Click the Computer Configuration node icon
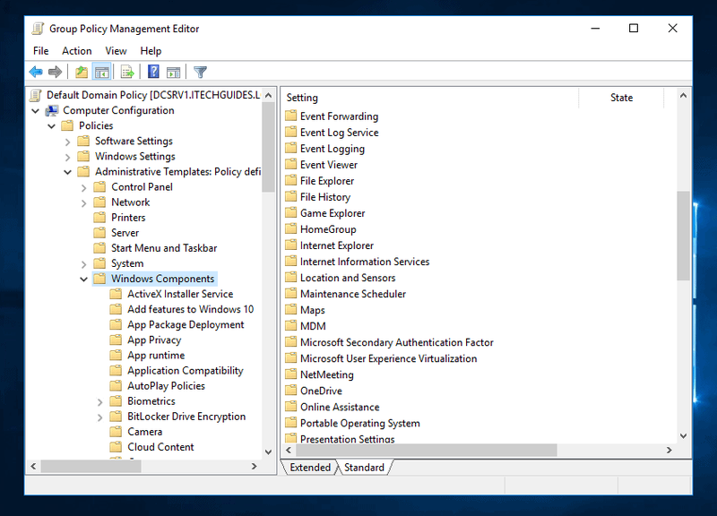Viewport: 717px width, 516px height. 52,110
